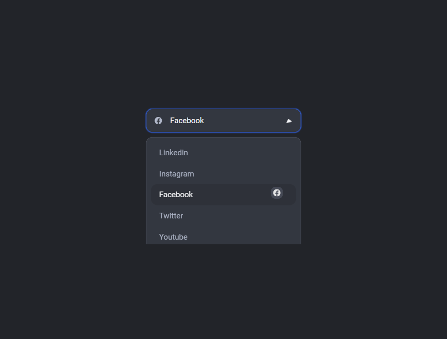Pick the highlighted Facebook option
The width and height of the screenshot is (447, 339).
pos(223,195)
